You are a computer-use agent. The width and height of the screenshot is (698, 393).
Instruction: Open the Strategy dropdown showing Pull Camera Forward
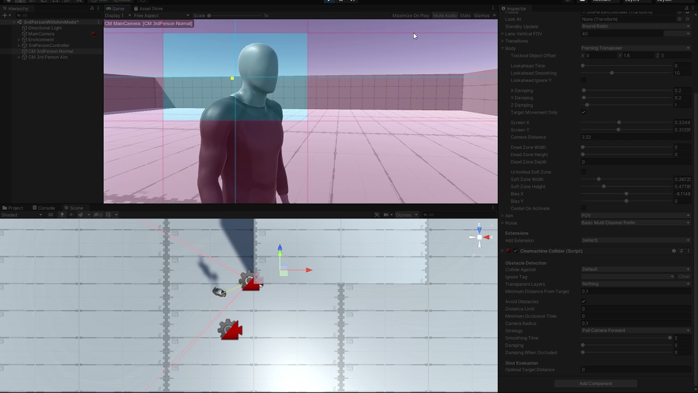coord(636,330)
